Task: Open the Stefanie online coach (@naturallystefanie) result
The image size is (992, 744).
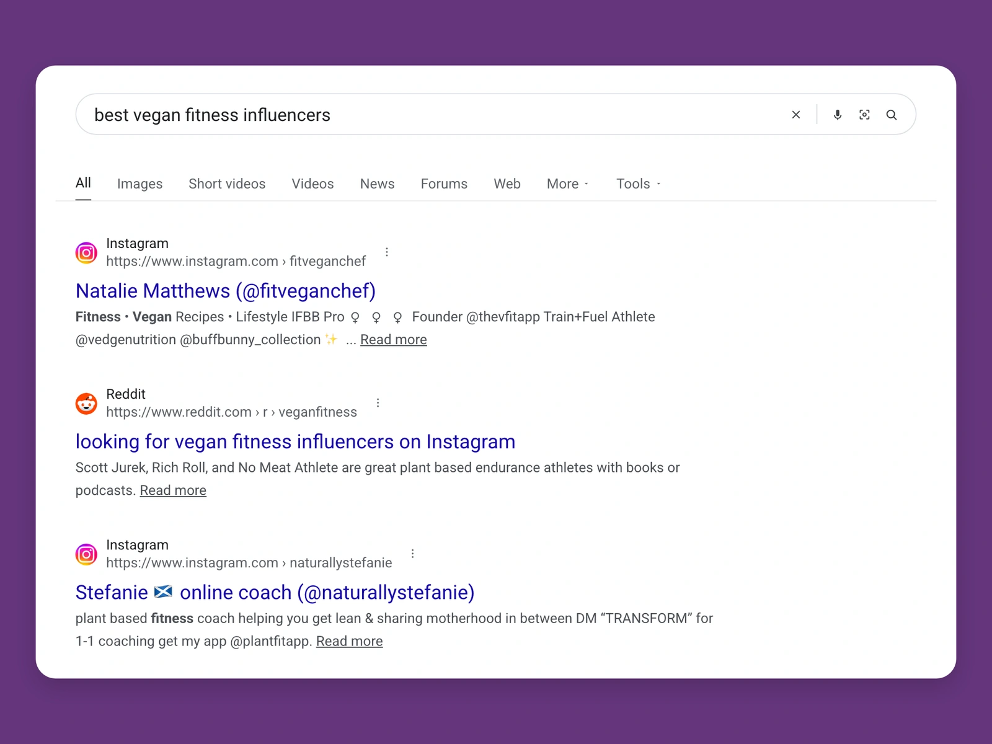Action: click(x=275, y=592)
